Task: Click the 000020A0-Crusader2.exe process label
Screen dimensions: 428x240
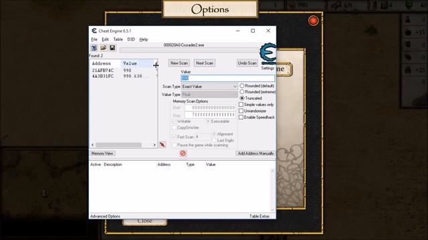Action: point(184,45)
